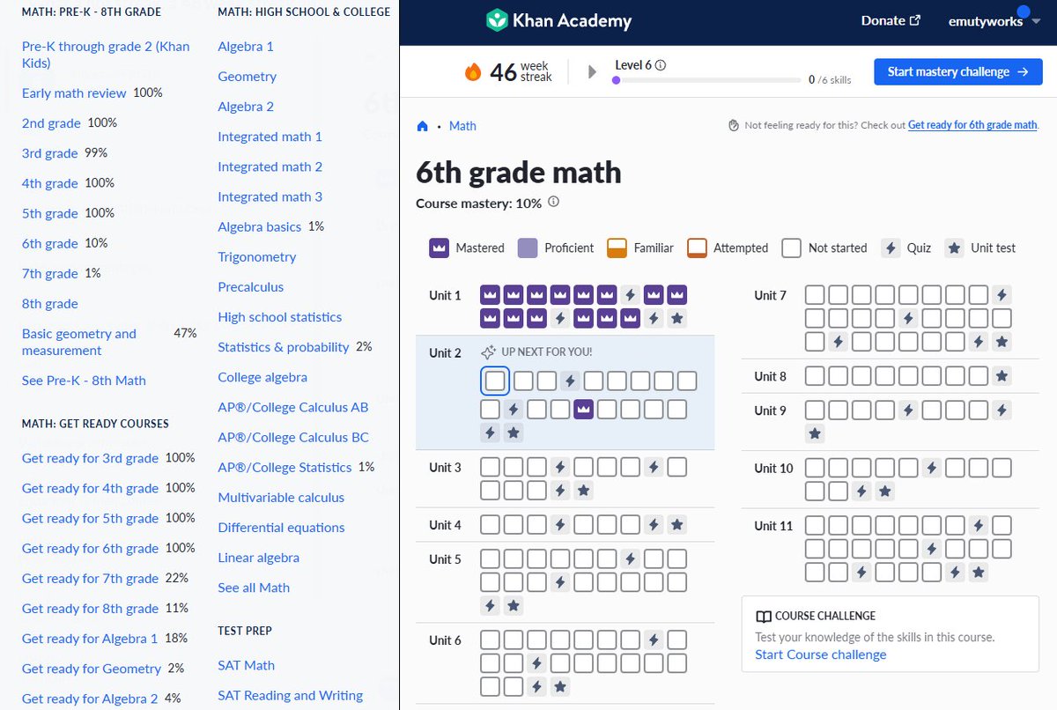Open AP®/College Calculus AB
The width and height of the screenshot is (1057, 710).
click(293, 407)
